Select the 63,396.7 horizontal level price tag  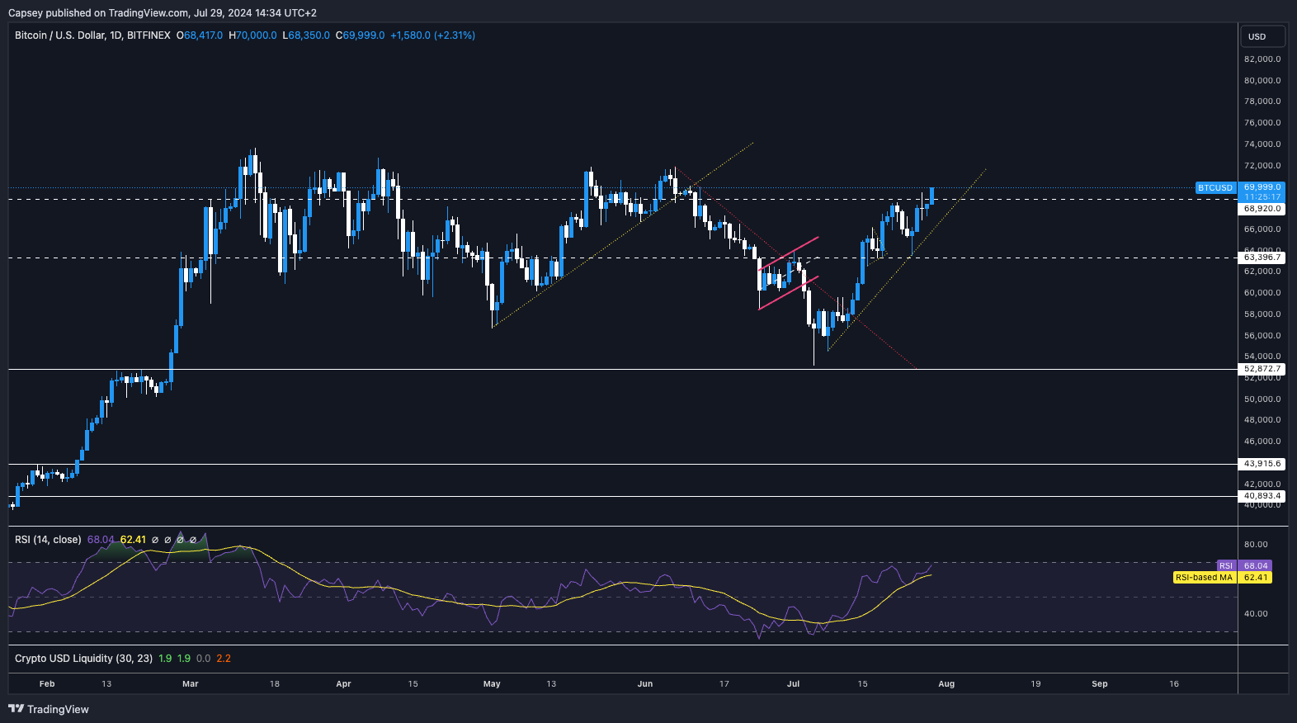tap(1262, 258)
